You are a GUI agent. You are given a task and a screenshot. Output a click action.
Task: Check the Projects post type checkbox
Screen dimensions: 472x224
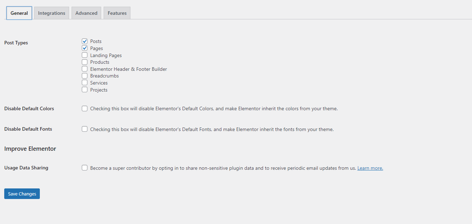pos(85,90)
